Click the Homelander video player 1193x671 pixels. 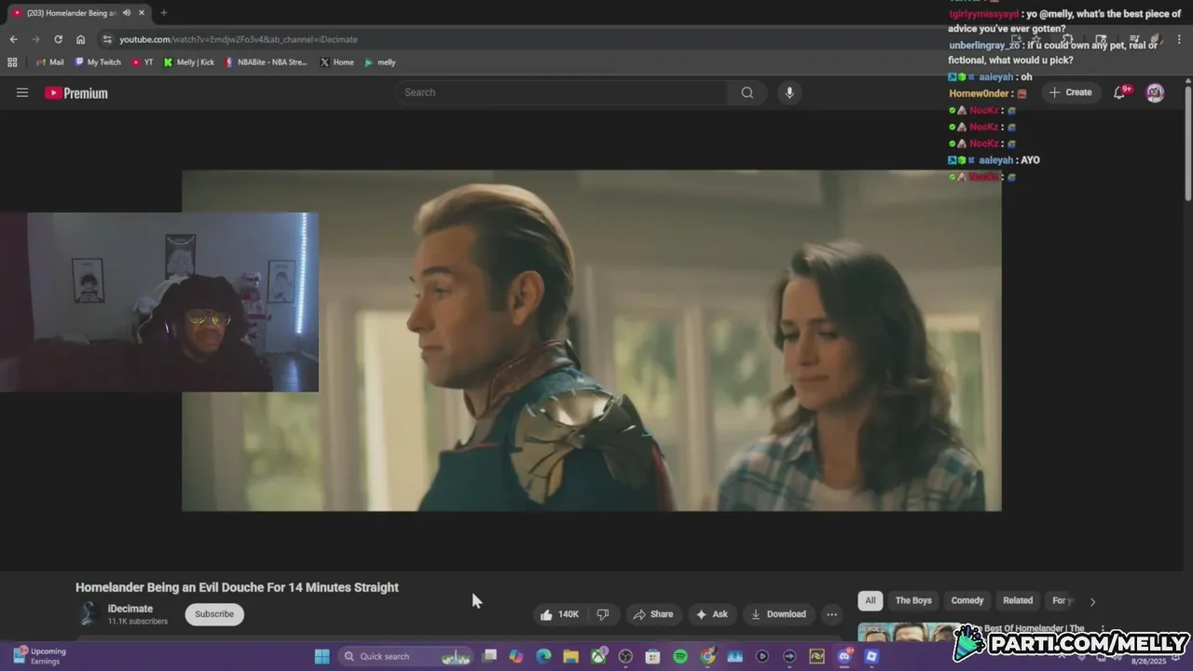point(592,340)
